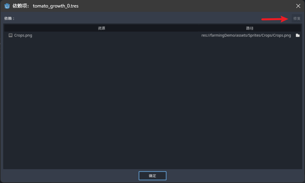Click the Godot logo in the title bar
Viewport: 305px width, 183px height.
[x=7, y=6]
